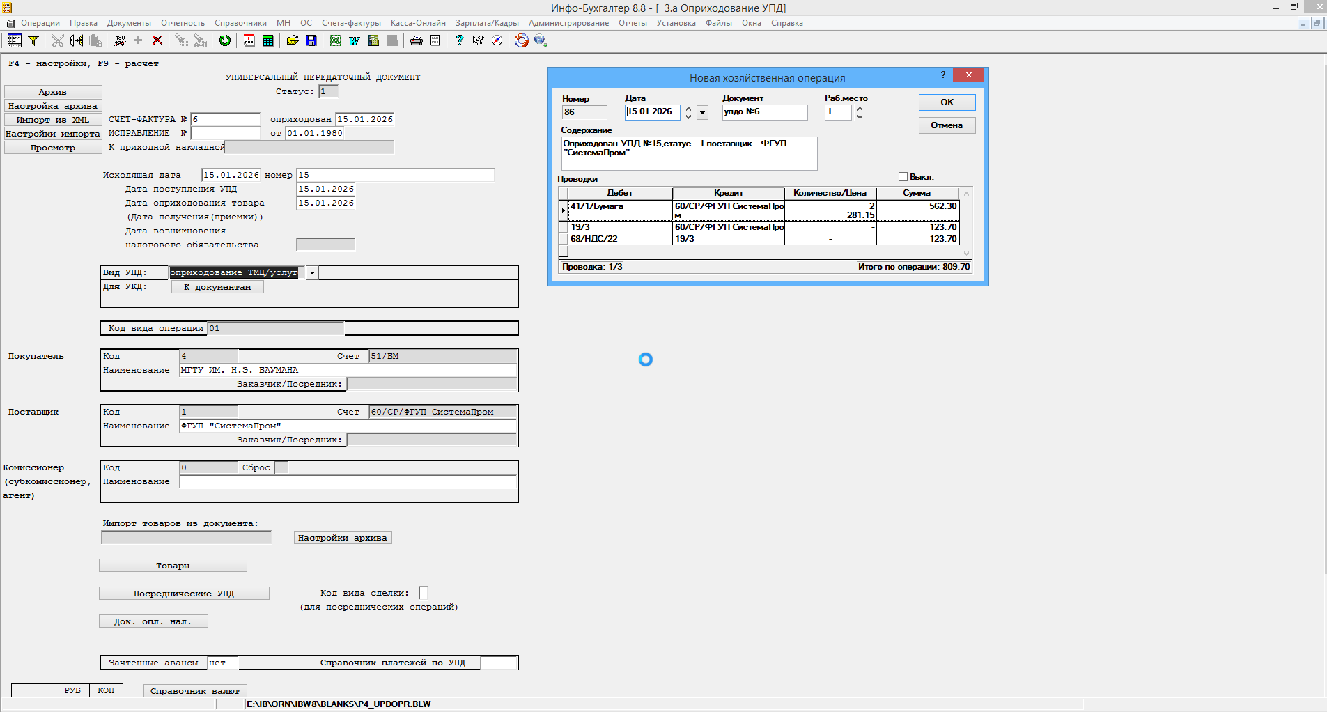The height and width of the screenshot is (712, 1327).
Task: Open the Дата calendar dropdown arrow
Action: [x=702, y=112]
